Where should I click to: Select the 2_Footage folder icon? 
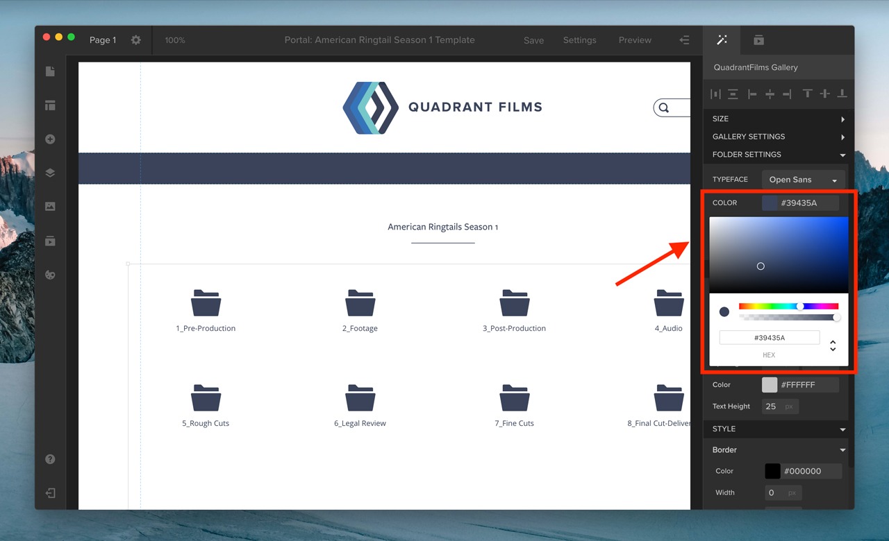(360, 303)
